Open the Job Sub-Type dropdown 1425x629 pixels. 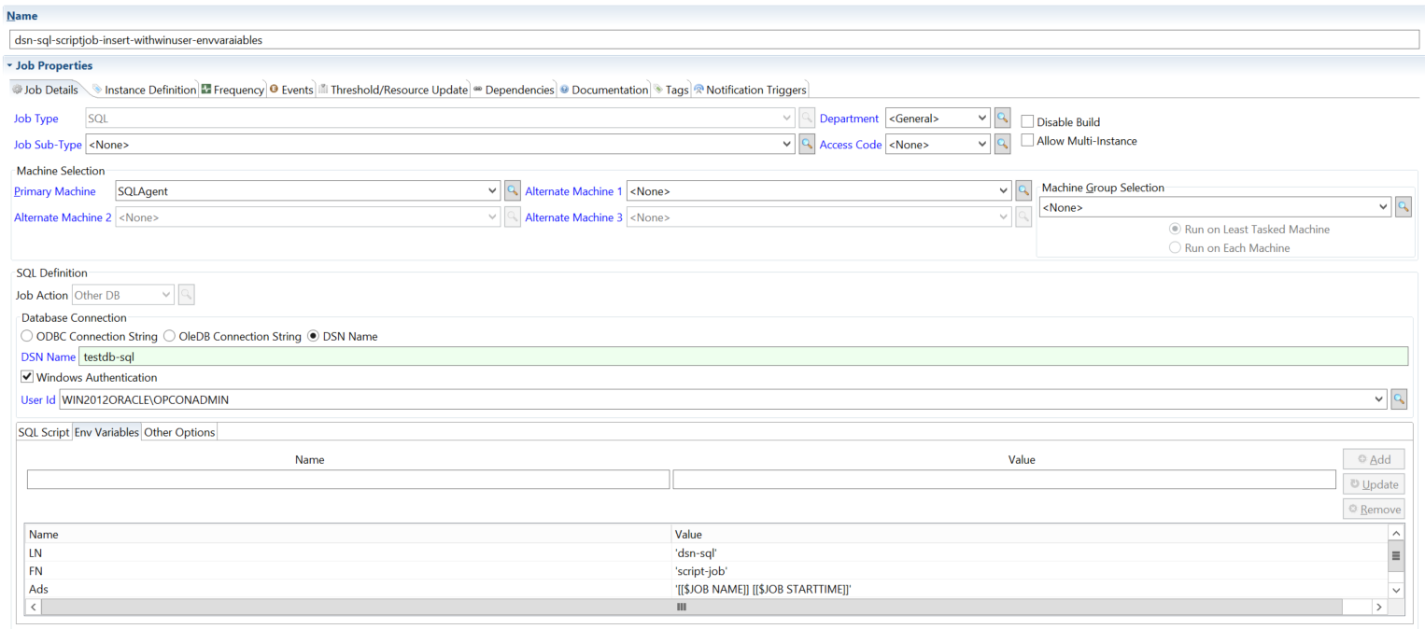click(788, 145)
